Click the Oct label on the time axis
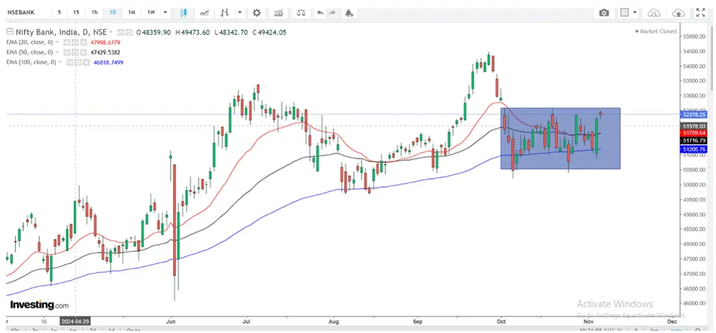Viewport: 716px width, 333px height. [x=502, y=321]
